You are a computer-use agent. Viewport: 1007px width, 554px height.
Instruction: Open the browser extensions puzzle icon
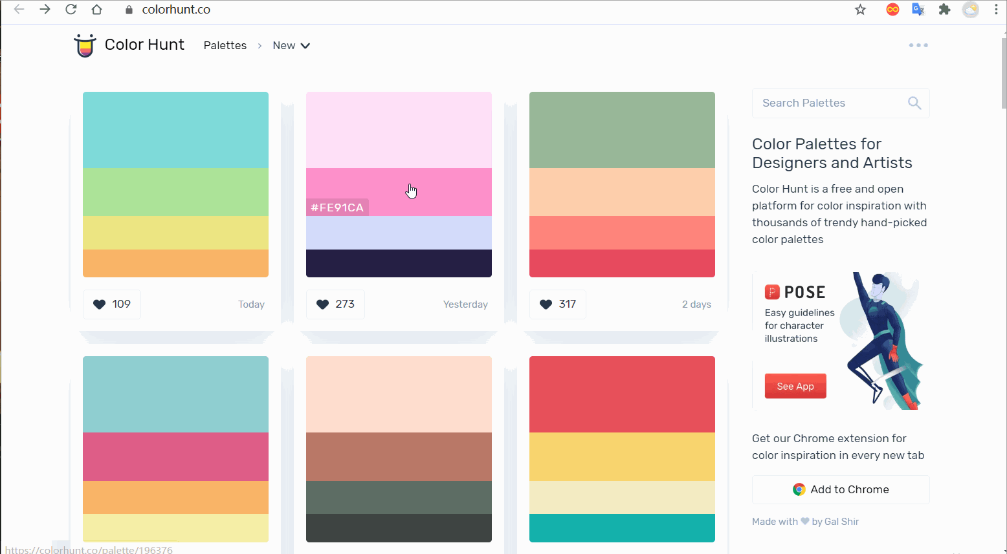pyautogui.click(x=944, y=10)
